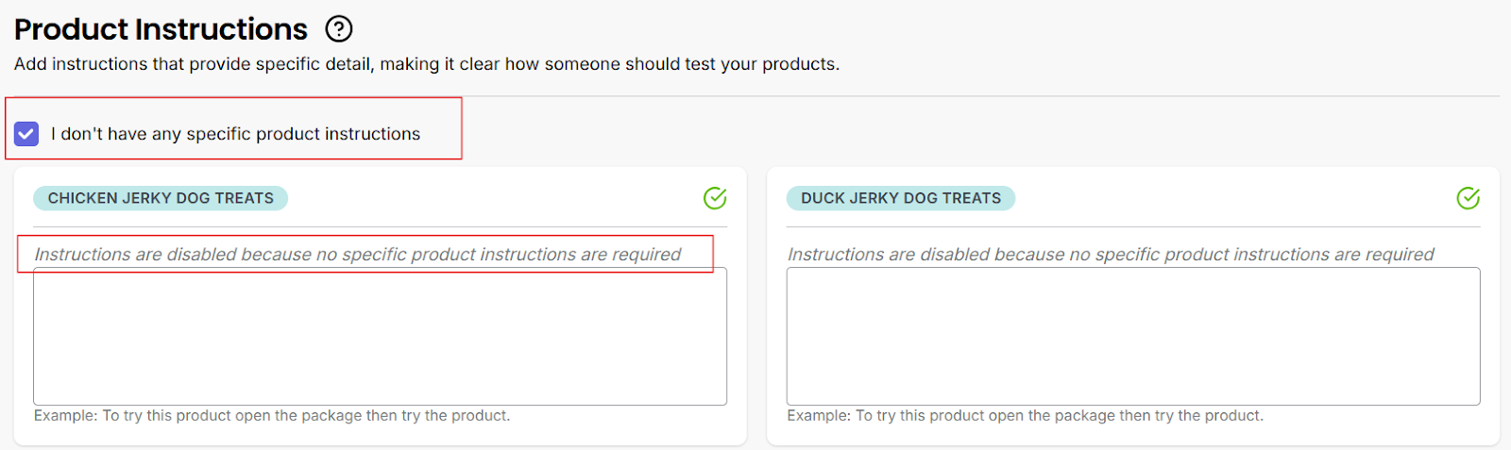The image size is (1511, 450).
Task: Click the Product Instructions heading
Action: (161, 29)
